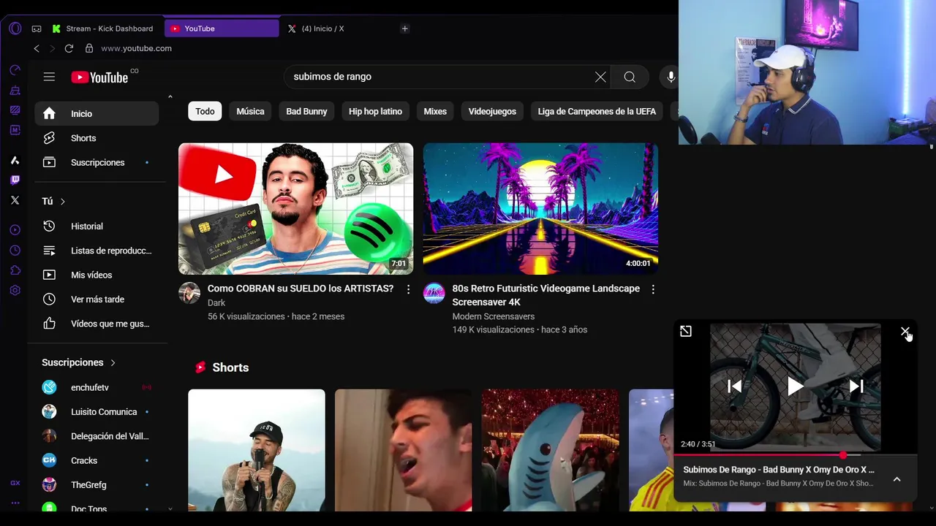The height and width of the screenshot is (526, 936).
Task: Open TheGrefg channel
Action: 97,485
